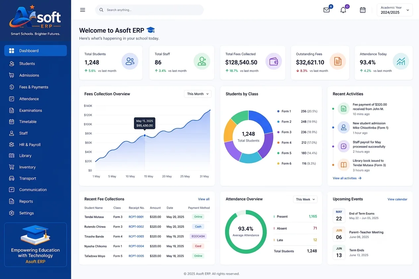Click the Inventory cart sidebar icon
This screenshot has width=419, height=279.
[x=12, y=167]
